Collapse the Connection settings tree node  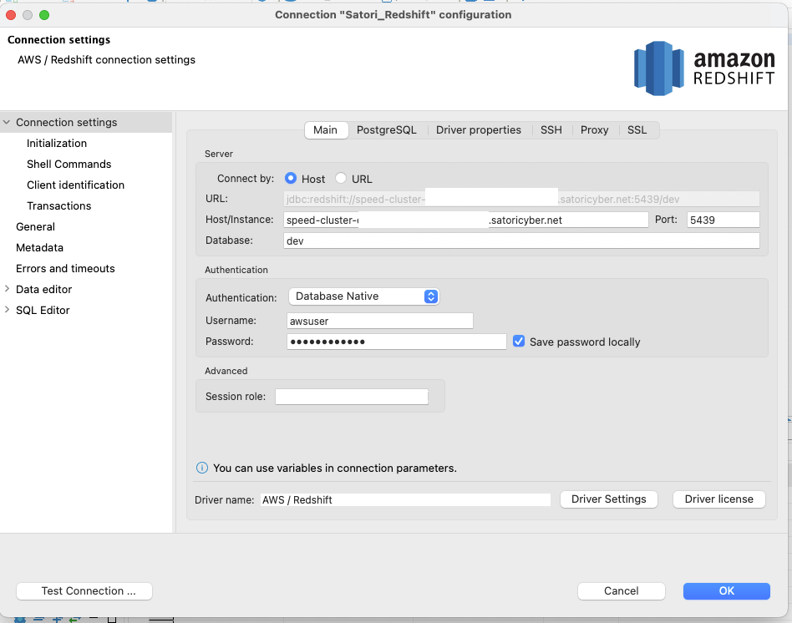click(8, 123)
